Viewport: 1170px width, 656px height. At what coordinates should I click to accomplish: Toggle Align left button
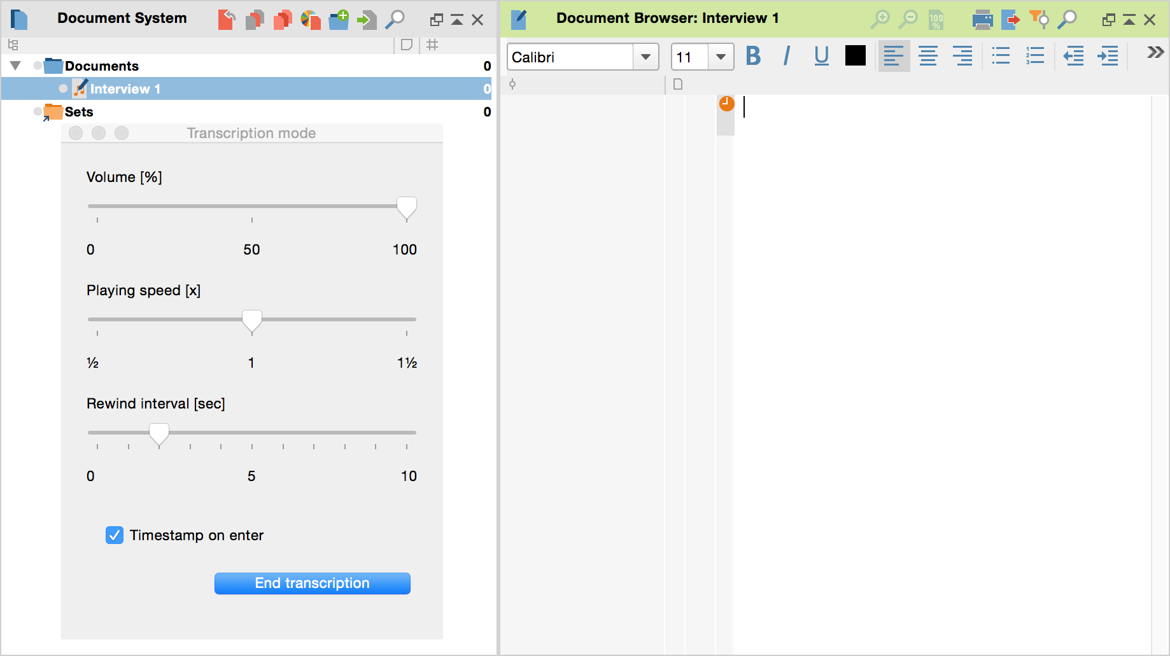894,56
